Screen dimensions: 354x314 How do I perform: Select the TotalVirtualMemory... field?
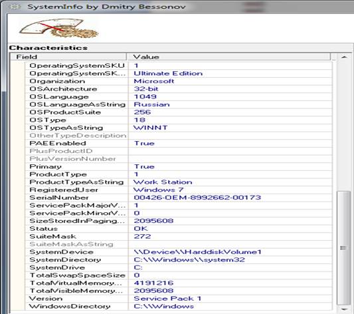[76, 283]
